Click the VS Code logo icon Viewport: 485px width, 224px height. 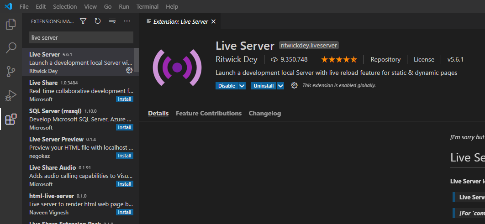click(x=8, y=6)
